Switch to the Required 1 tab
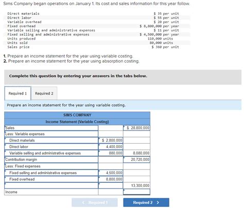 coord(18,93)
